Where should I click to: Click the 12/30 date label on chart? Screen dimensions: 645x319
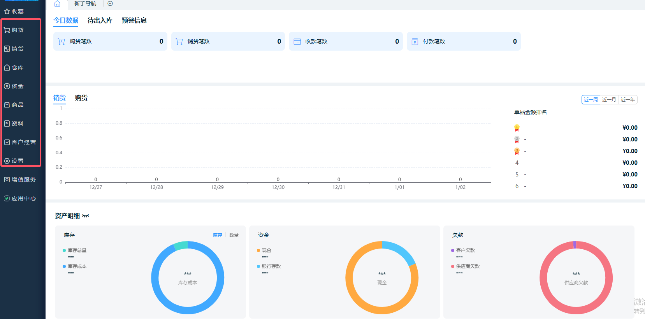[278, 187]
